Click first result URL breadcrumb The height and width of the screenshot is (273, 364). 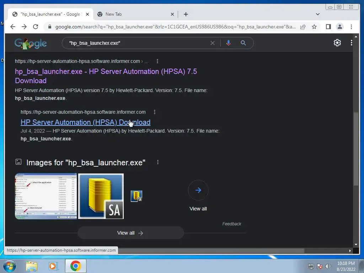[x=81, y=61]
